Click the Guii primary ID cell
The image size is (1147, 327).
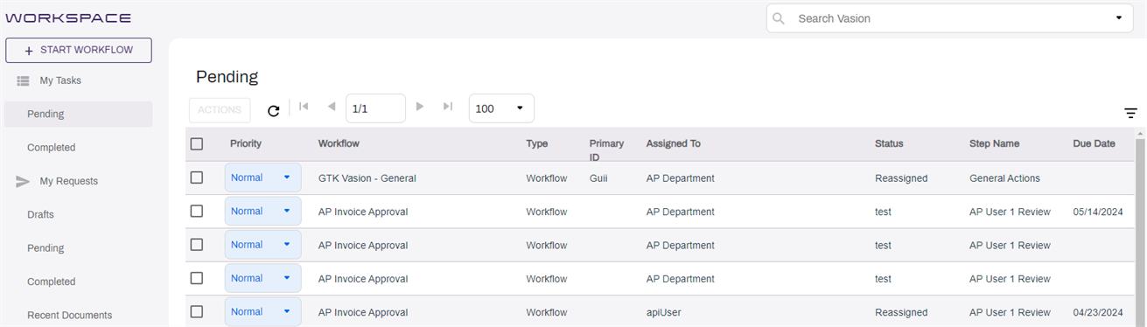pyautogui.click(x=599, y=177)
